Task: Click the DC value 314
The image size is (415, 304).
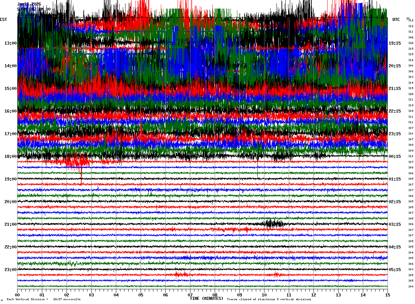Action: pos(411,83)
